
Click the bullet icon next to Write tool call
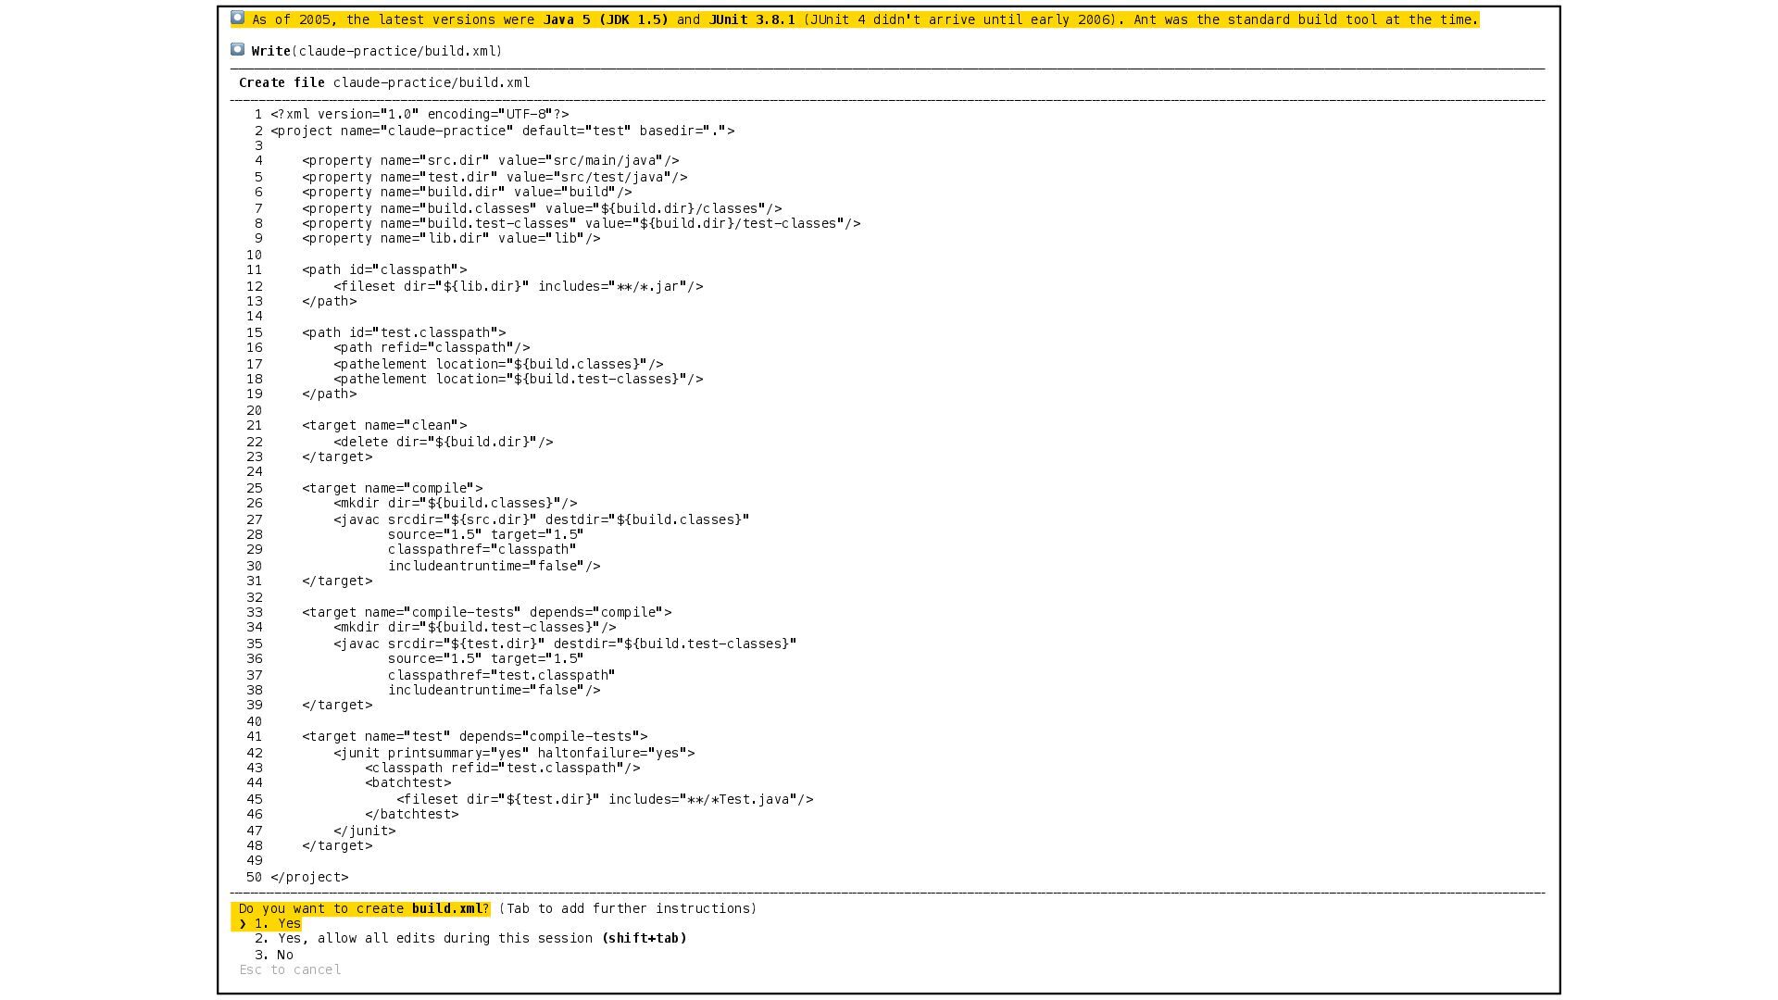click(237, 49)
